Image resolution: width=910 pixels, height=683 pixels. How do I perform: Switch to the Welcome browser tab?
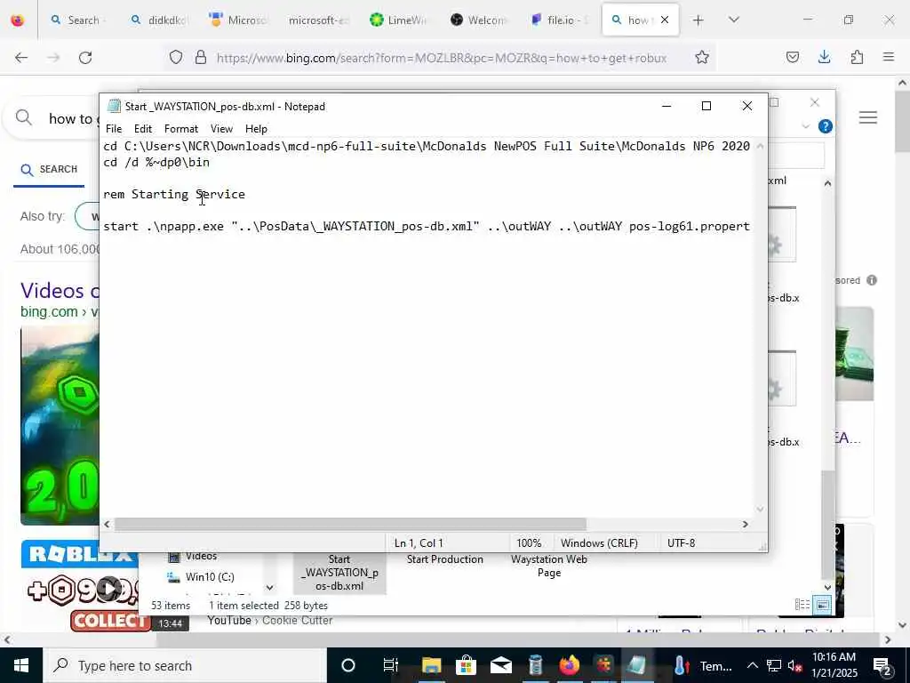tap(479, 20)
